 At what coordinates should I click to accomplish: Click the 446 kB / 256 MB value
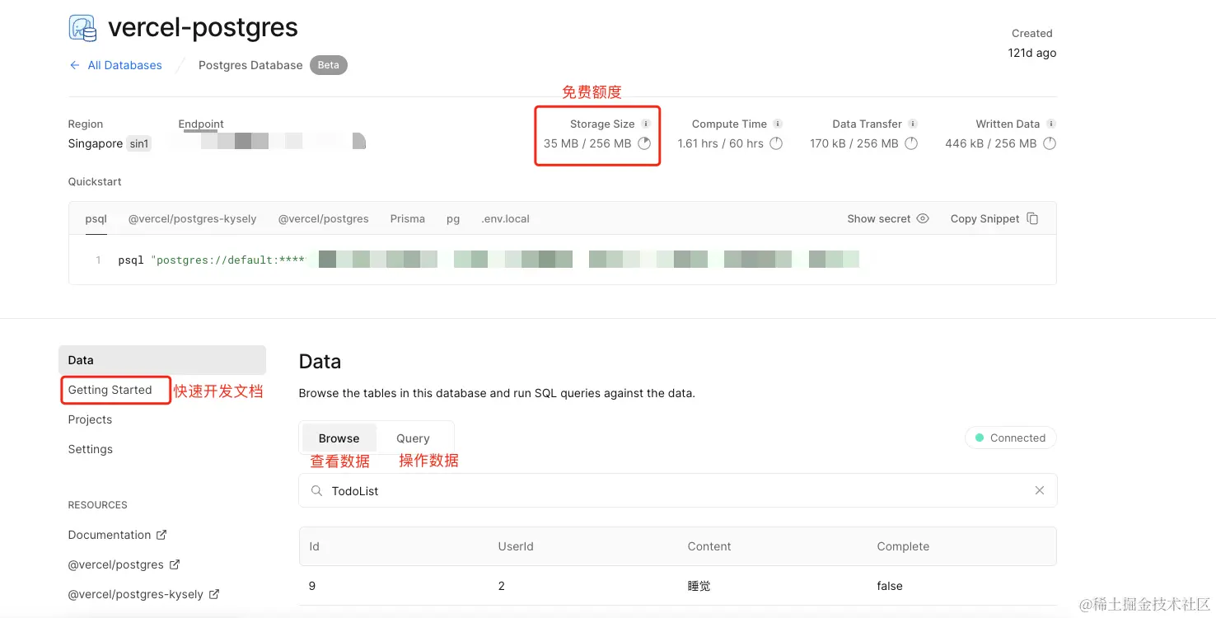[991, 143]
